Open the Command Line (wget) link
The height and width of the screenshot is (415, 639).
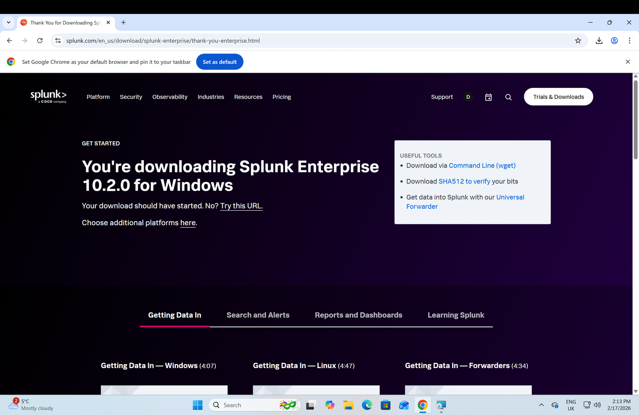coord(482,165)
